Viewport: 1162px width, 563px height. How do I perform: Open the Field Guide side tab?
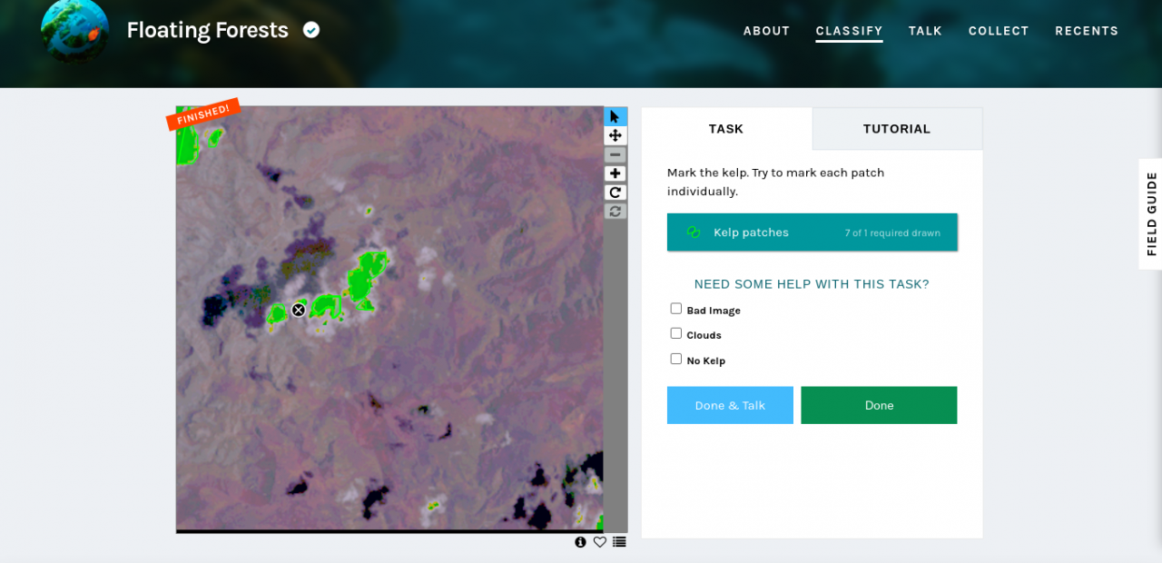click(1151, 214)
